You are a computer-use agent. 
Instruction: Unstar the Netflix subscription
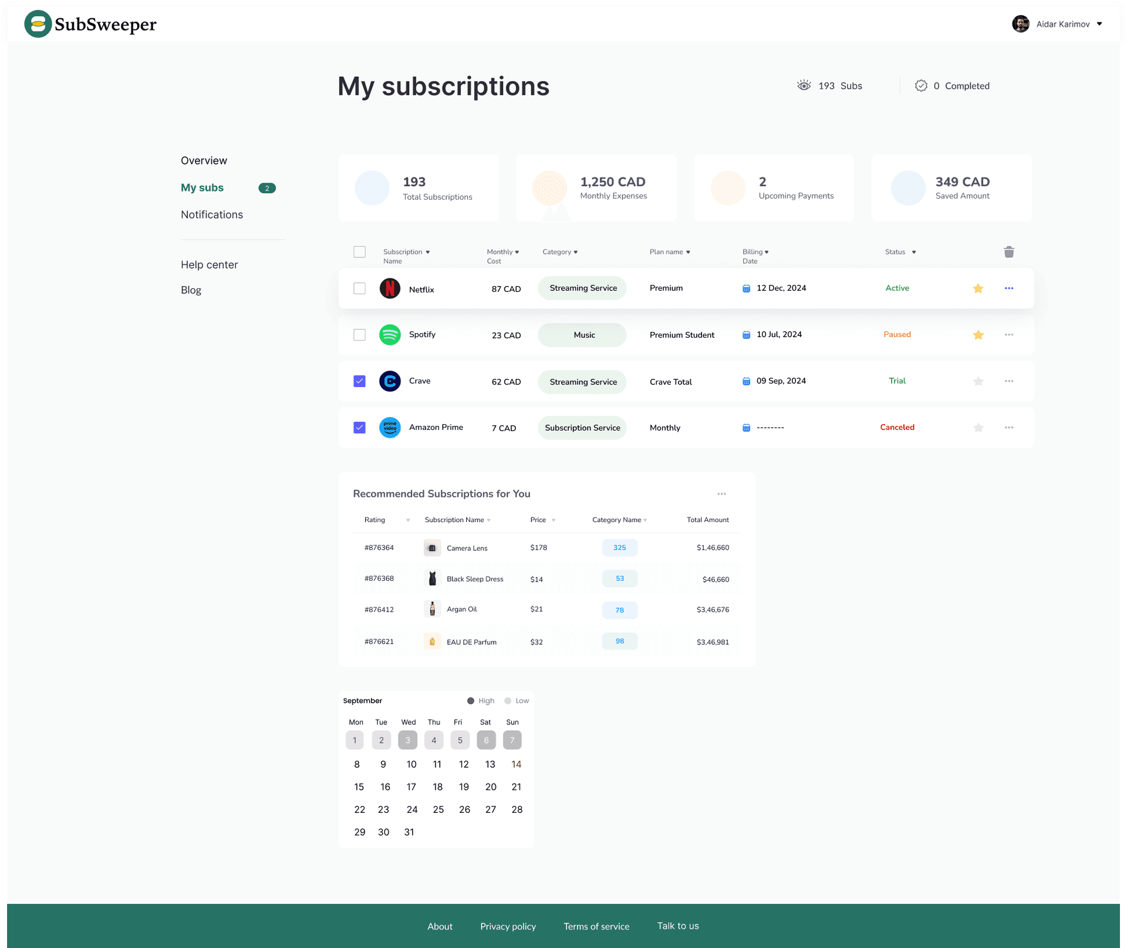pos(978,288)
